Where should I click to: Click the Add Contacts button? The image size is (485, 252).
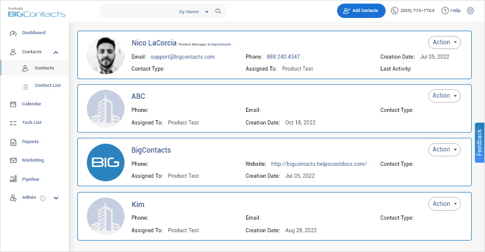(361, 11)
